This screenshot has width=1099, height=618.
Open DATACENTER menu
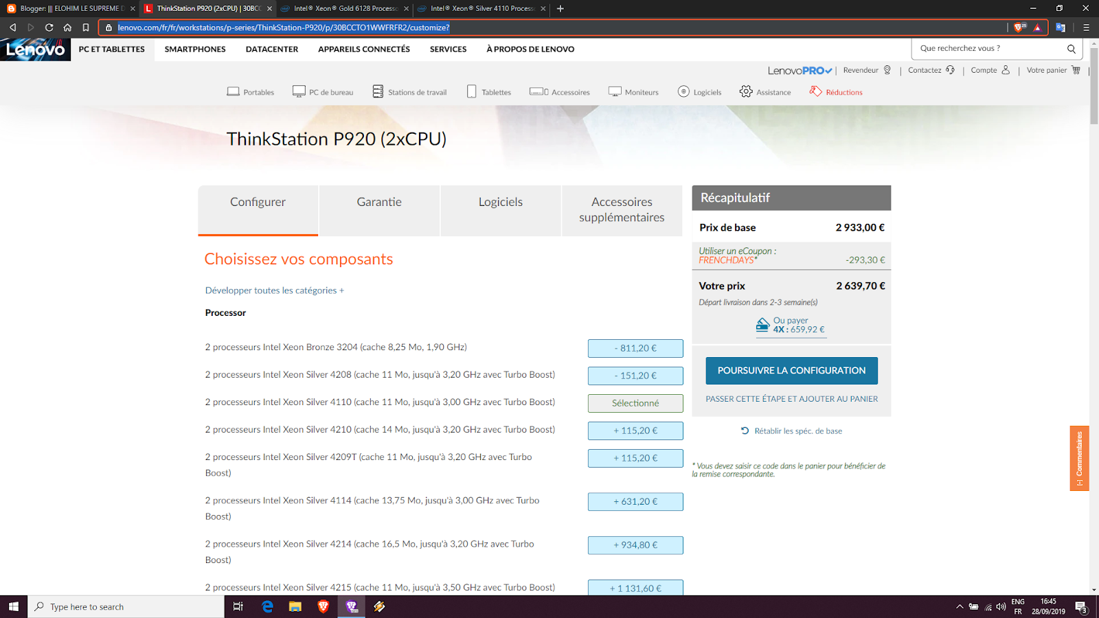click(272, 49)
